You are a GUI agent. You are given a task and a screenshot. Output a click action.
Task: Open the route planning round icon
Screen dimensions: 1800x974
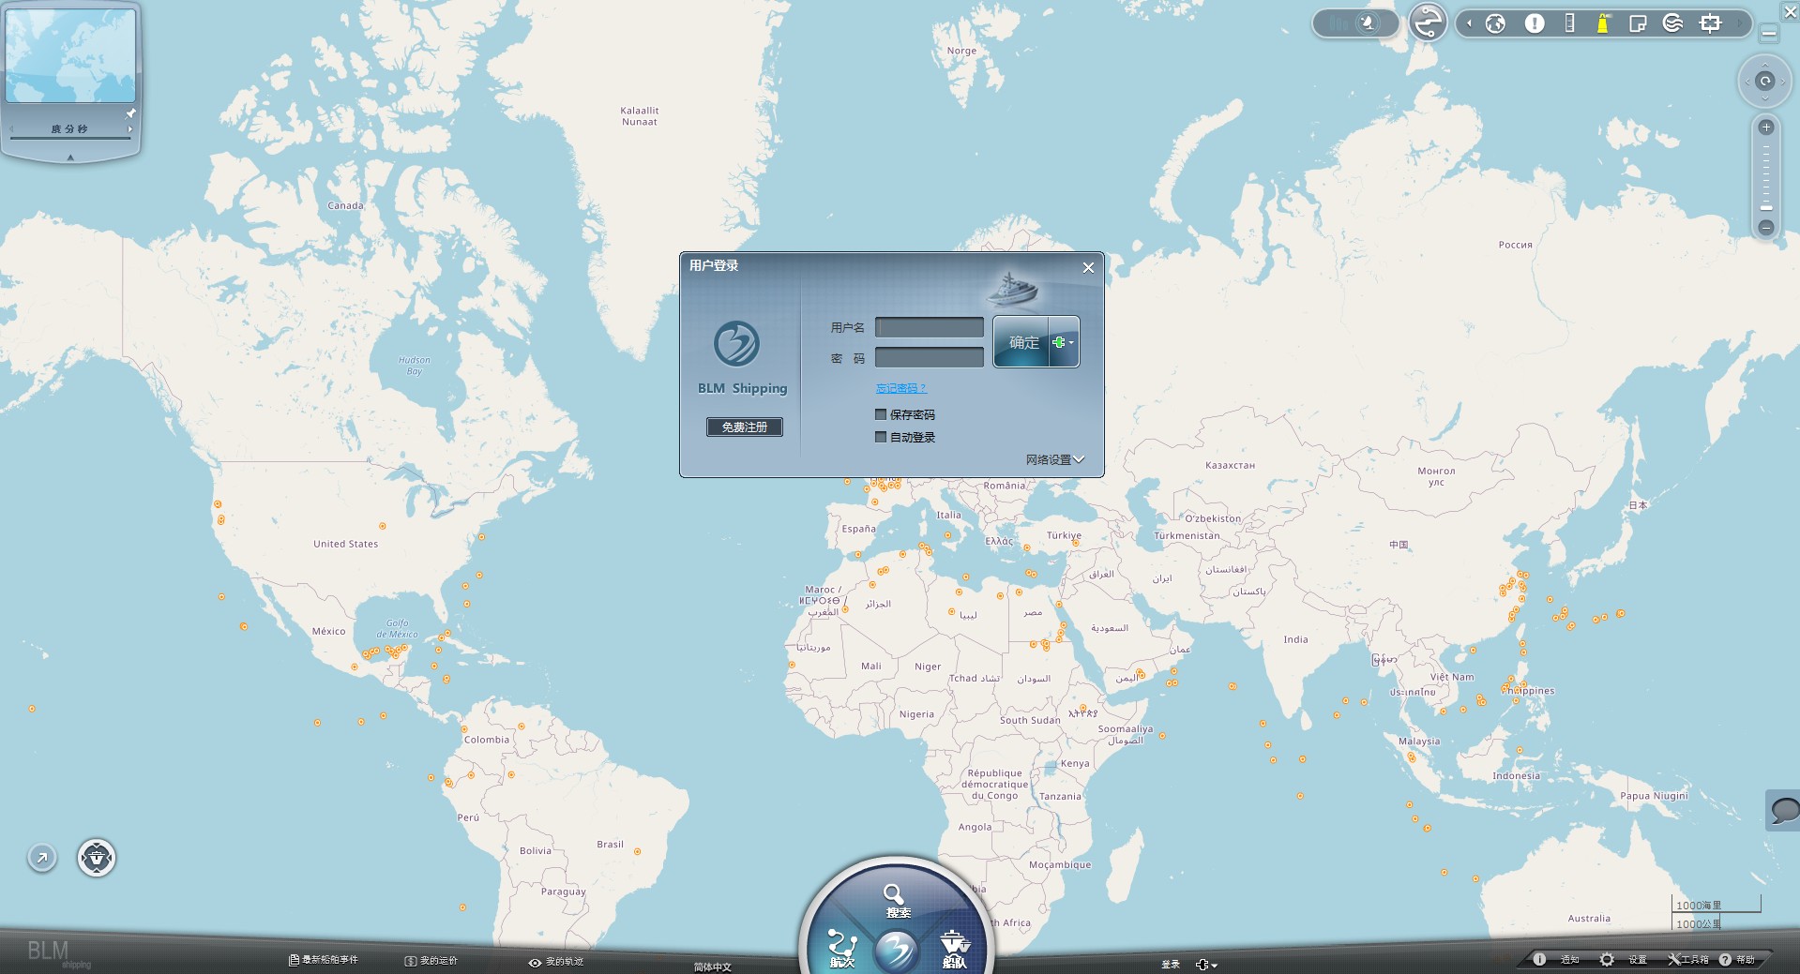point(1428,22)
